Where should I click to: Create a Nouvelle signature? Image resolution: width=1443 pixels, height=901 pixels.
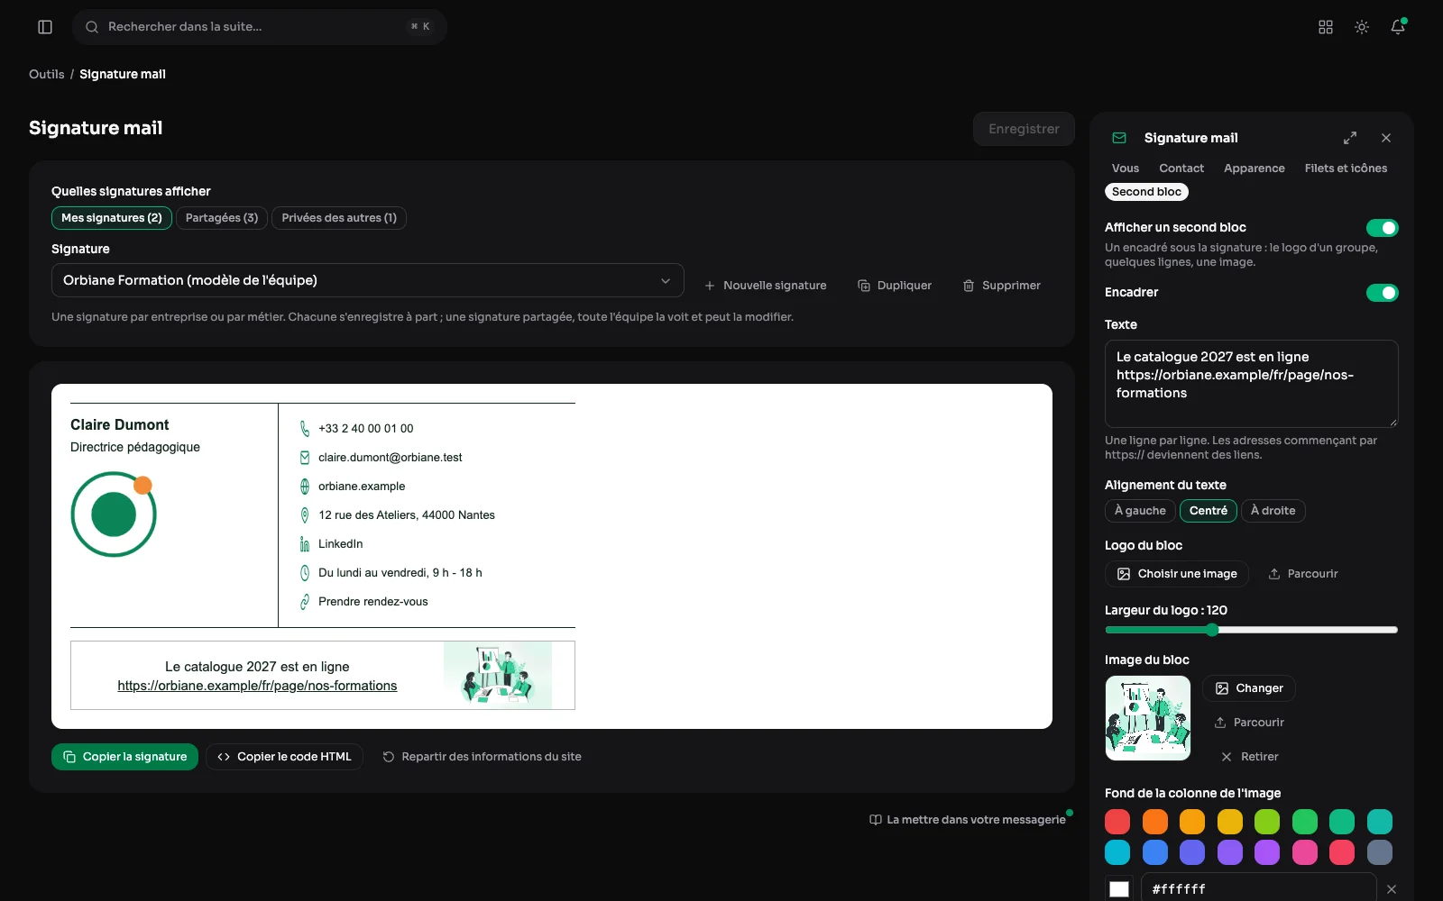pyautogui.click(x=765, y=286)
